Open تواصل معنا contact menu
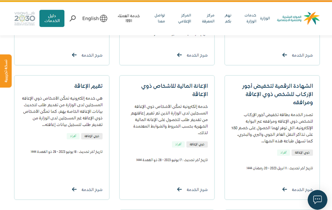The image size is (332, 210). 160,18
